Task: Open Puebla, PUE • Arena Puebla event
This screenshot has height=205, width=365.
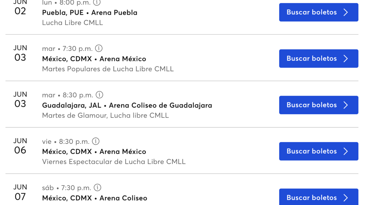Action: click(x=90, y=13)
